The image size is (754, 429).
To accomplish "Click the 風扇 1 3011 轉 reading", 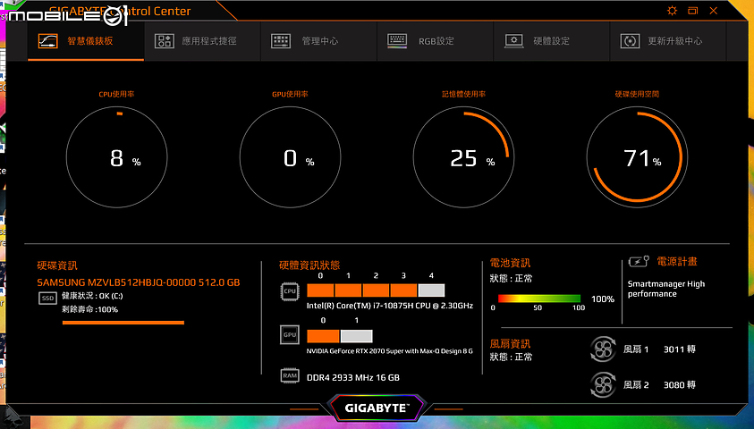I will (x=659, y=349).
